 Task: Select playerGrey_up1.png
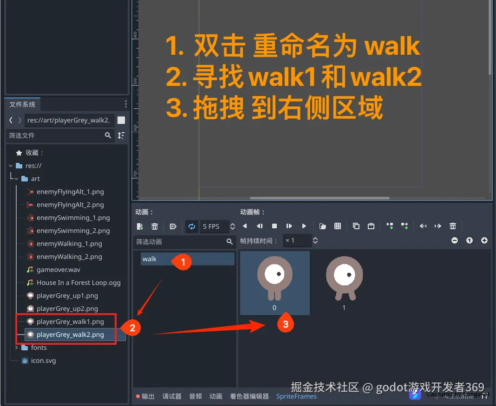pos(67,296)
